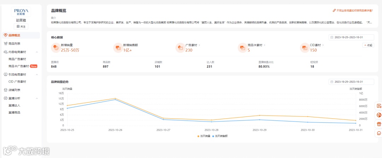
Task: Open the 品牌概览 sidebar item
Action: [x=21, y=35]
